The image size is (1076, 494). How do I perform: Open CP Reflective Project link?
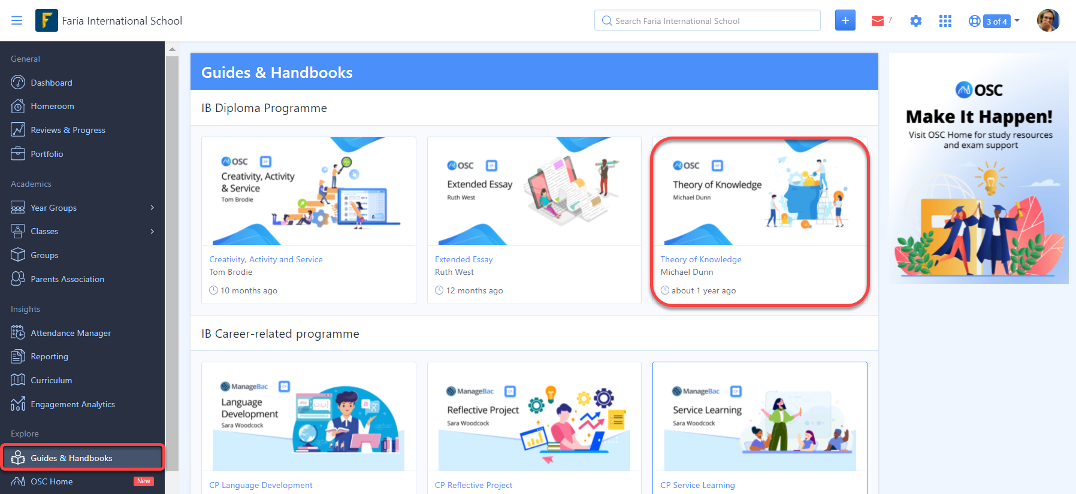473,485
